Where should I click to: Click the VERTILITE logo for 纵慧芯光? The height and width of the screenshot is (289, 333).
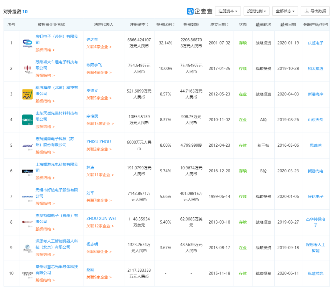[27, 274]
